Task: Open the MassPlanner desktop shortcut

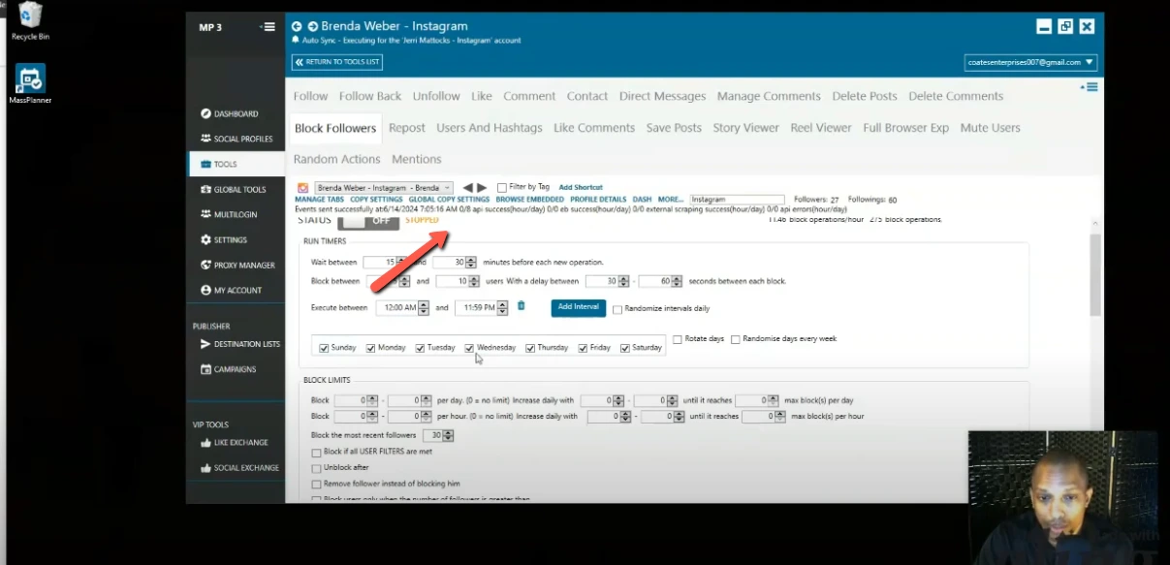Action: pyautogui.click(x=28, y=76)
